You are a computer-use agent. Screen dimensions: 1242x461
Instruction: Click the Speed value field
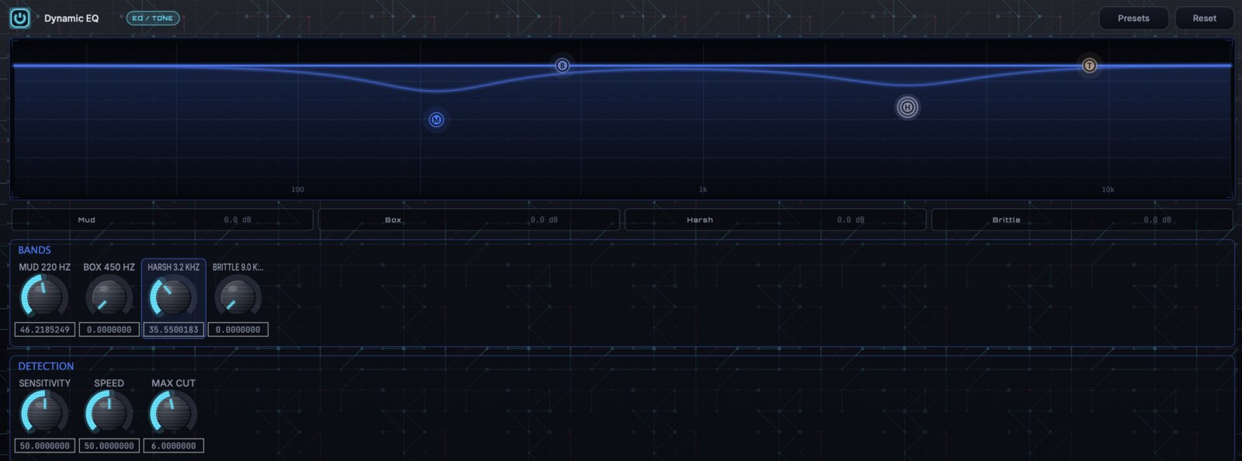coord(109,446)
